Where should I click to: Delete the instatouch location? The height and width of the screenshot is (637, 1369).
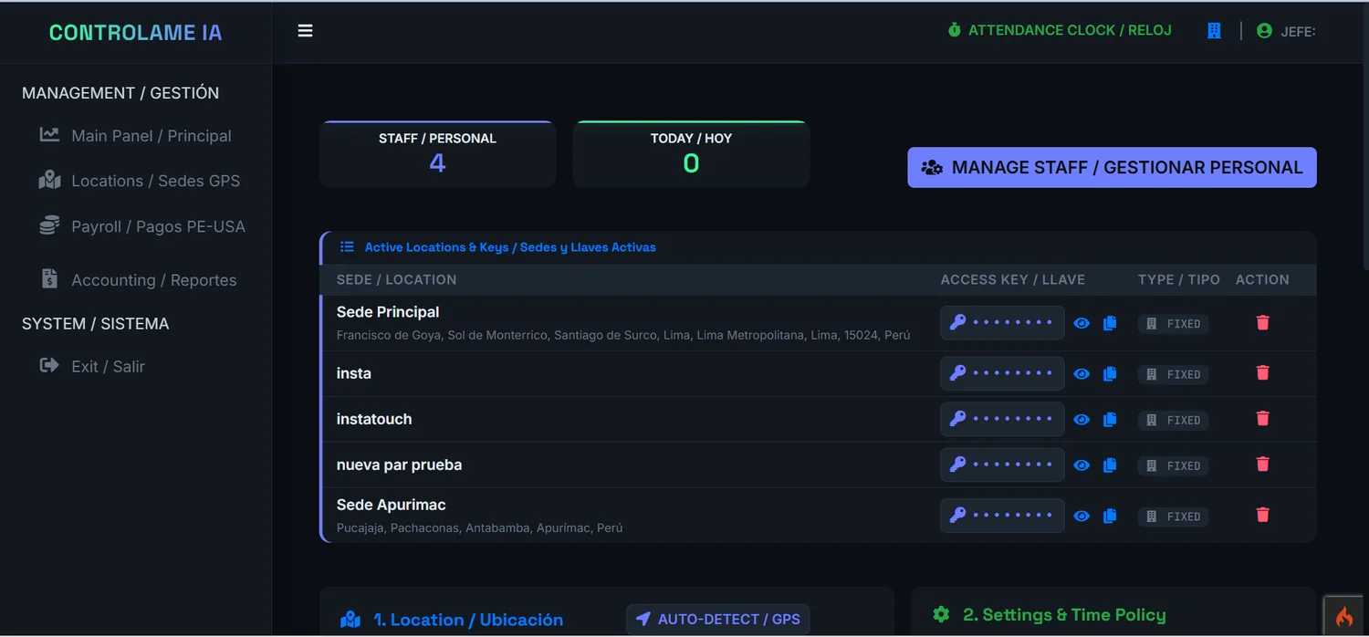pos(1263,418)
